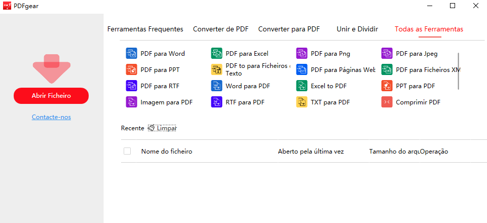Viewport: 487px width, 223px height.
Task: Click the TXT para PDF label
Action: tap(330, 102)
